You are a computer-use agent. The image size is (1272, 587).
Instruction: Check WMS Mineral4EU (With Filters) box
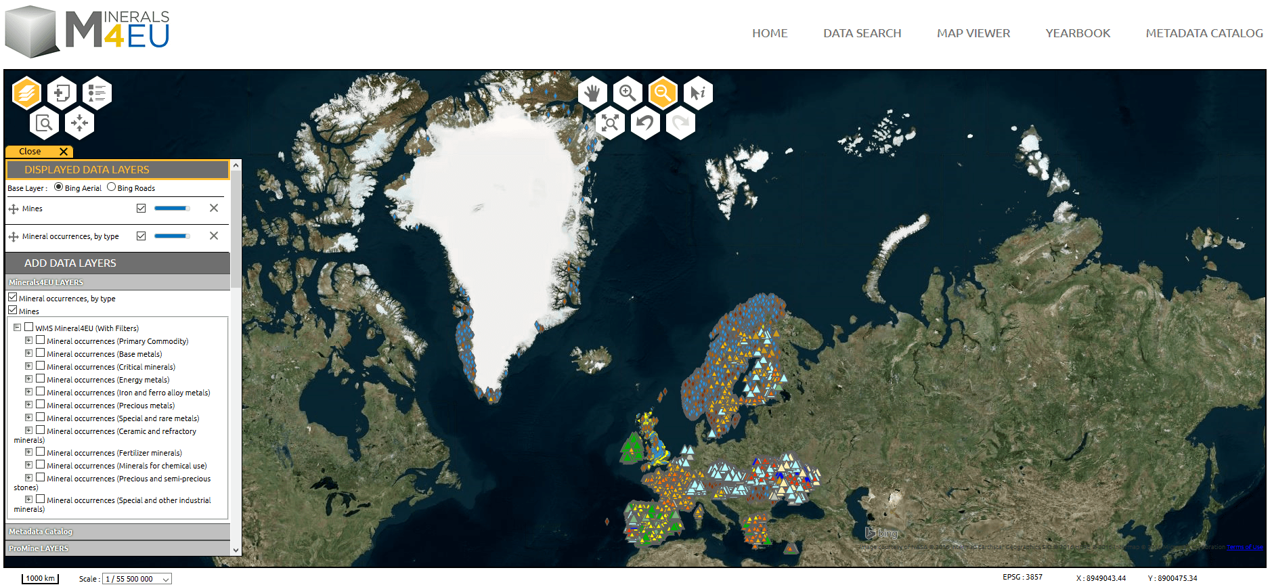28,327
